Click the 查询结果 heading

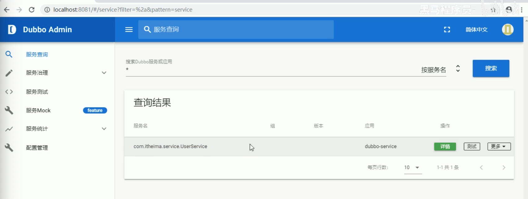point(152,103)
